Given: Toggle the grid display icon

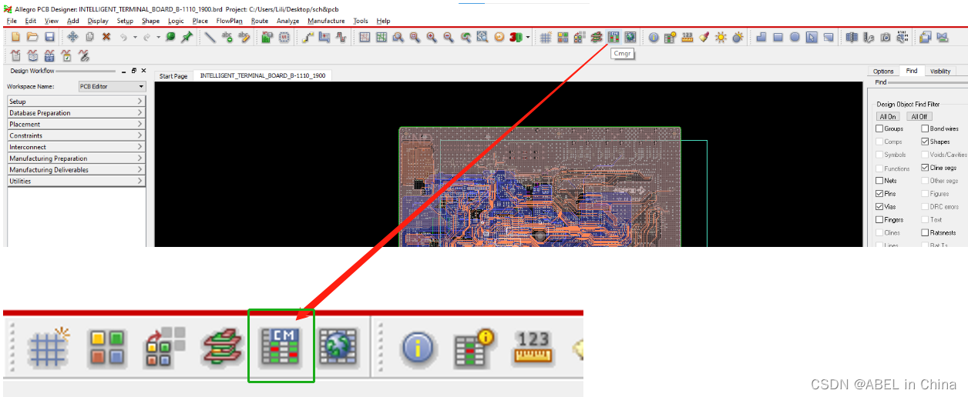Looking at the screenshot, I should pyautogui.click(x=546, y=37).
